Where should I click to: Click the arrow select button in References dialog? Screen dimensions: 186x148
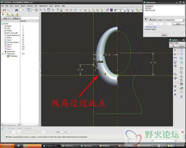coord(146,19)
